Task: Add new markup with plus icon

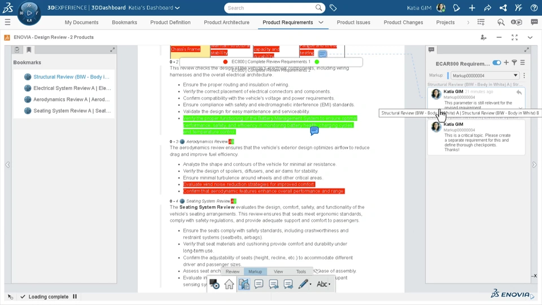Action: coord(506,63)
